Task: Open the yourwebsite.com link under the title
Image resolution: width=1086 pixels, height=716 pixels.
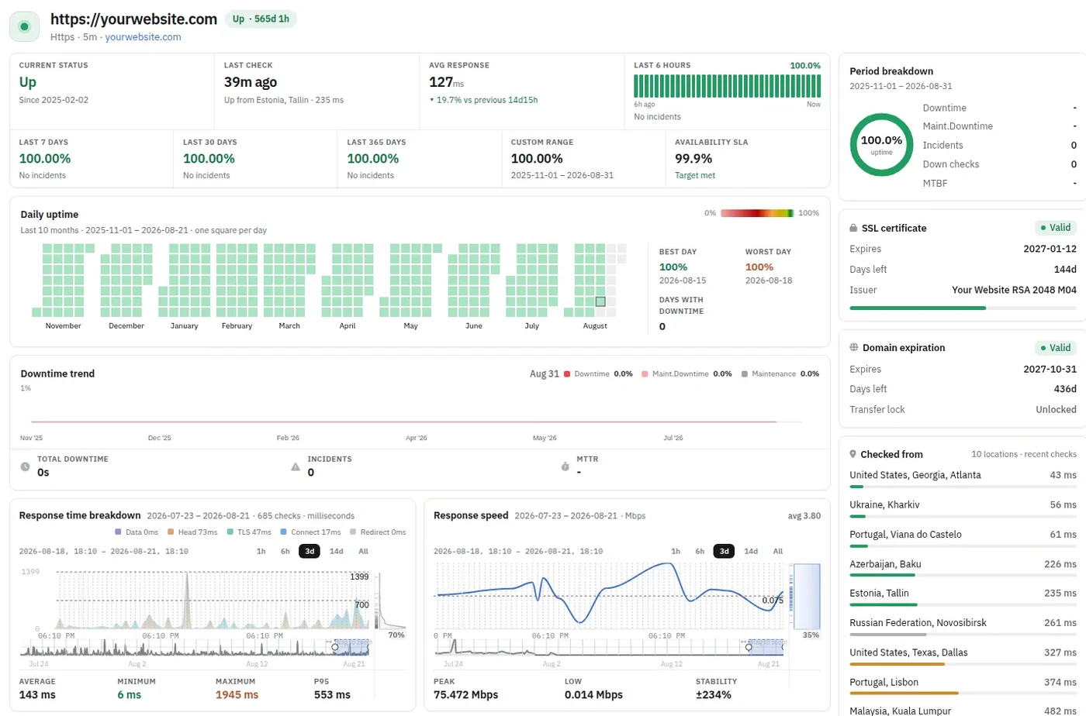Action: click(143, 36)
